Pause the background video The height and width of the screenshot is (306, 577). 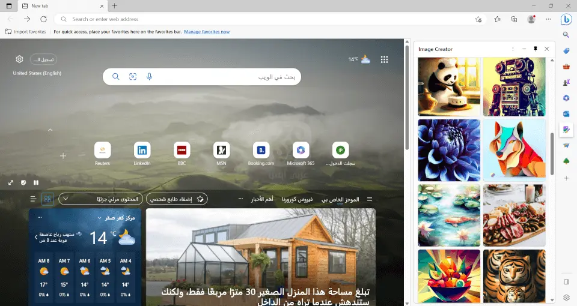tap(36, 182)
